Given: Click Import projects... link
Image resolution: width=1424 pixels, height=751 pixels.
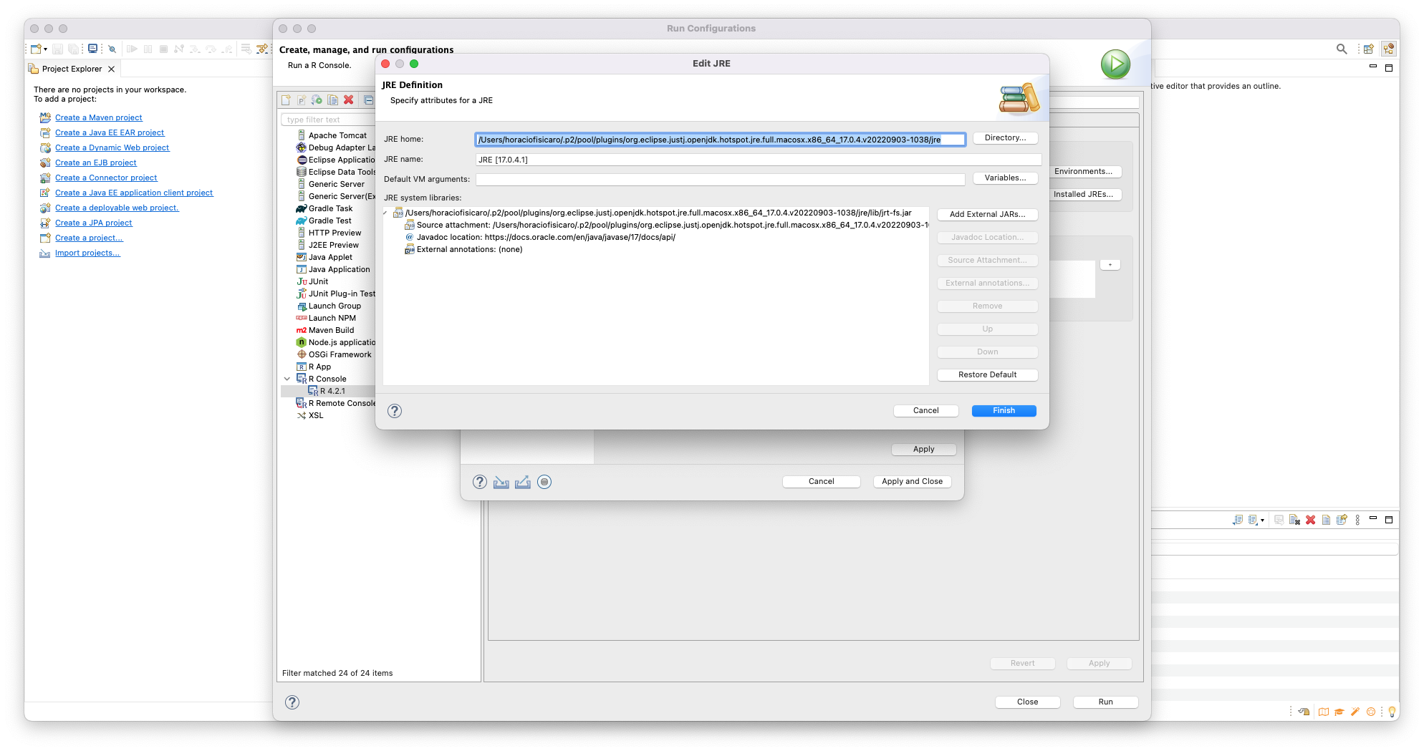Looking at the screenshot, I should click(x=87, y=253).
